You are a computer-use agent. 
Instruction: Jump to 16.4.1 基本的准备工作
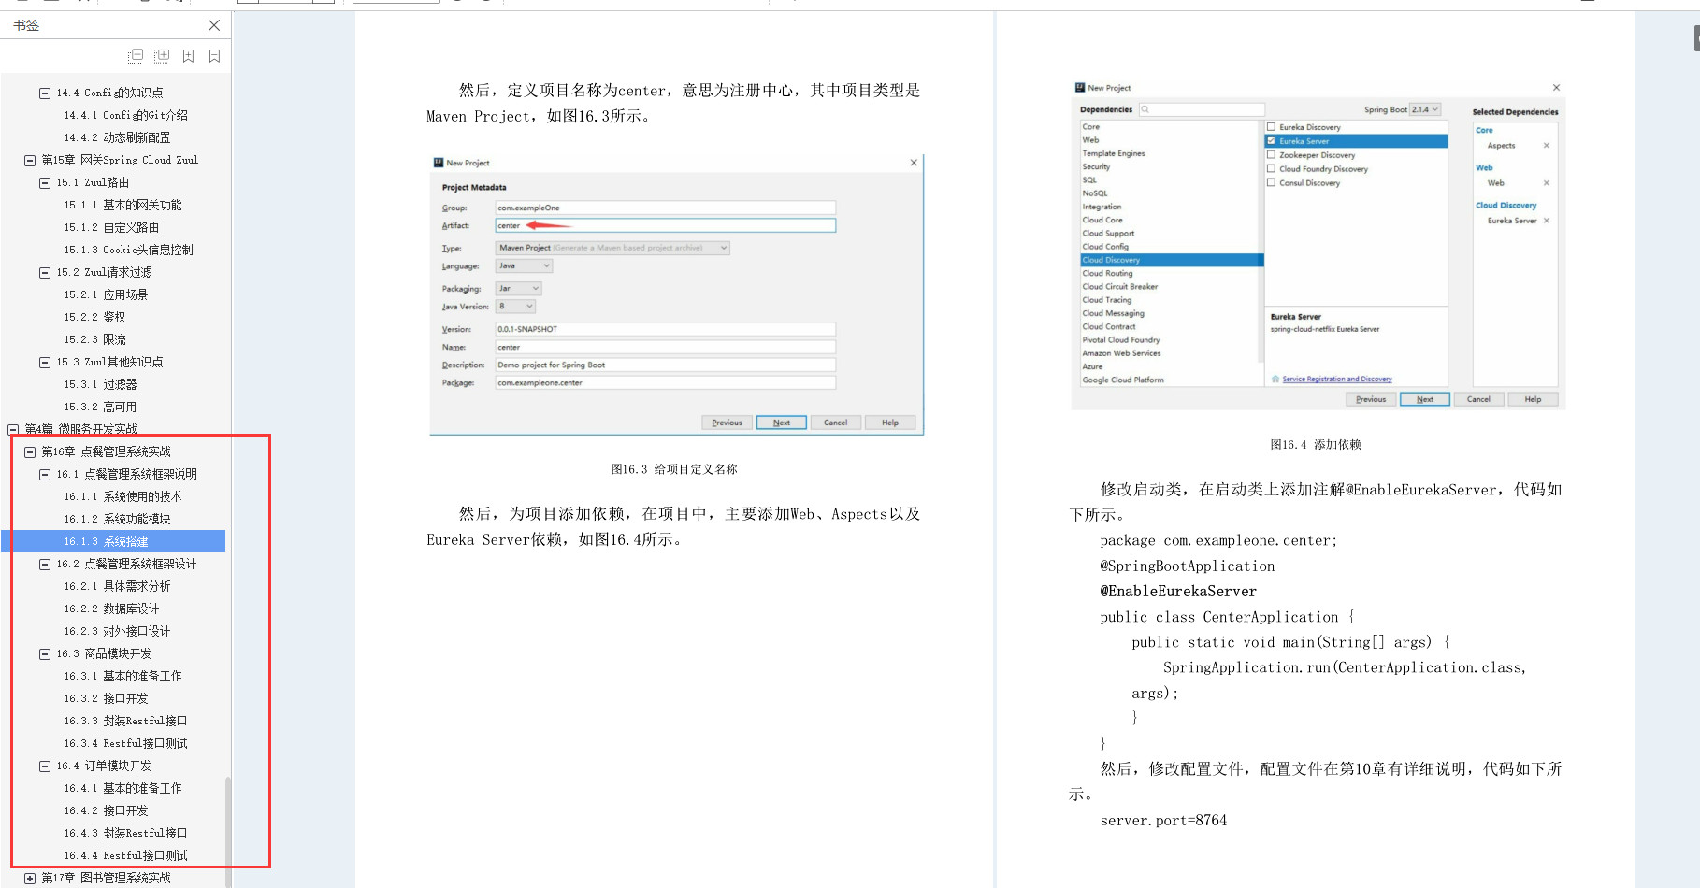point(122,788)
